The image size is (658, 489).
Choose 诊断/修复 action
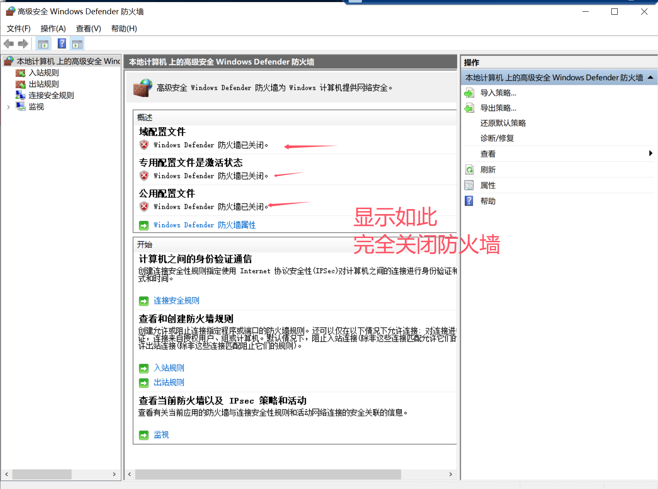(497, 138)
